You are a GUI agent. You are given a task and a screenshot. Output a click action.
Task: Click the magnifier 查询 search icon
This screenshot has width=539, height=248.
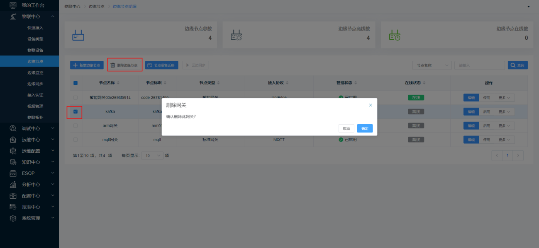coord(513,65)
